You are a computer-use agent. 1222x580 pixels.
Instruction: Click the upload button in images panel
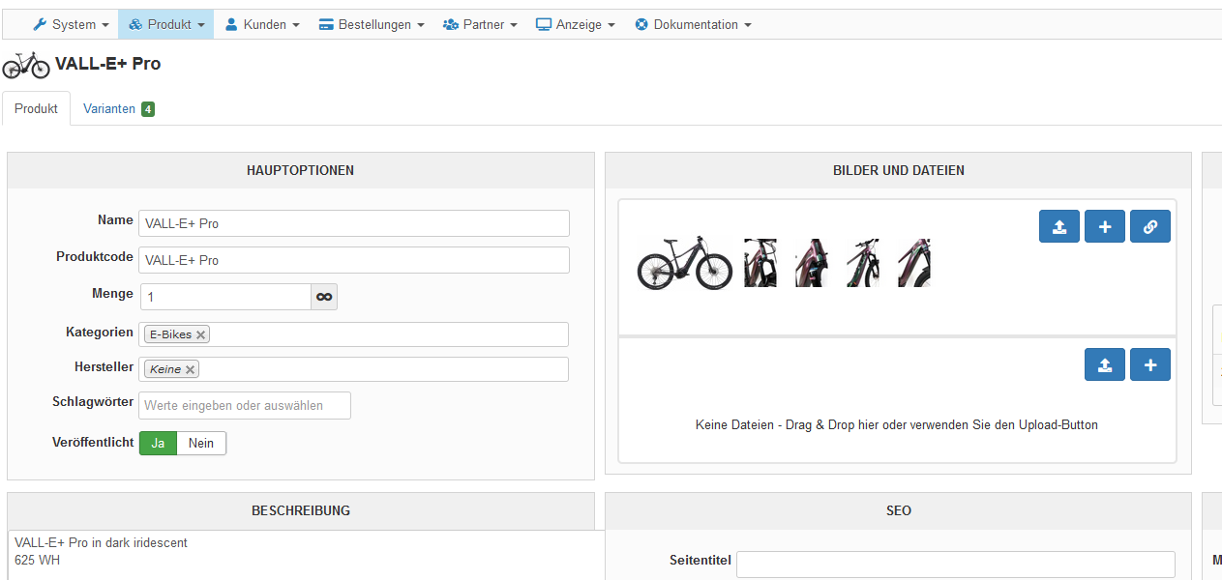coord(1059,227)
